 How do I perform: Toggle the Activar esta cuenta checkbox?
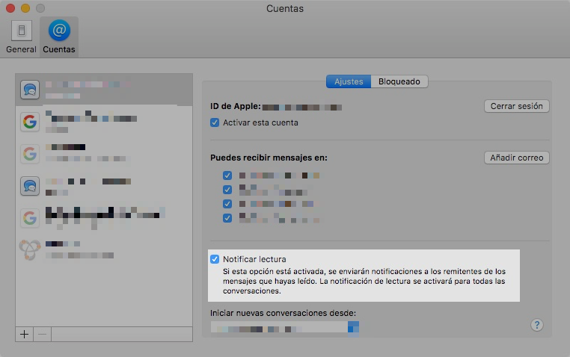click(x=215, y=122)
